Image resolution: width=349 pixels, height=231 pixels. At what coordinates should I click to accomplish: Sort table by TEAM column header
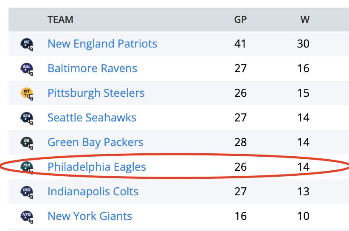60,20
